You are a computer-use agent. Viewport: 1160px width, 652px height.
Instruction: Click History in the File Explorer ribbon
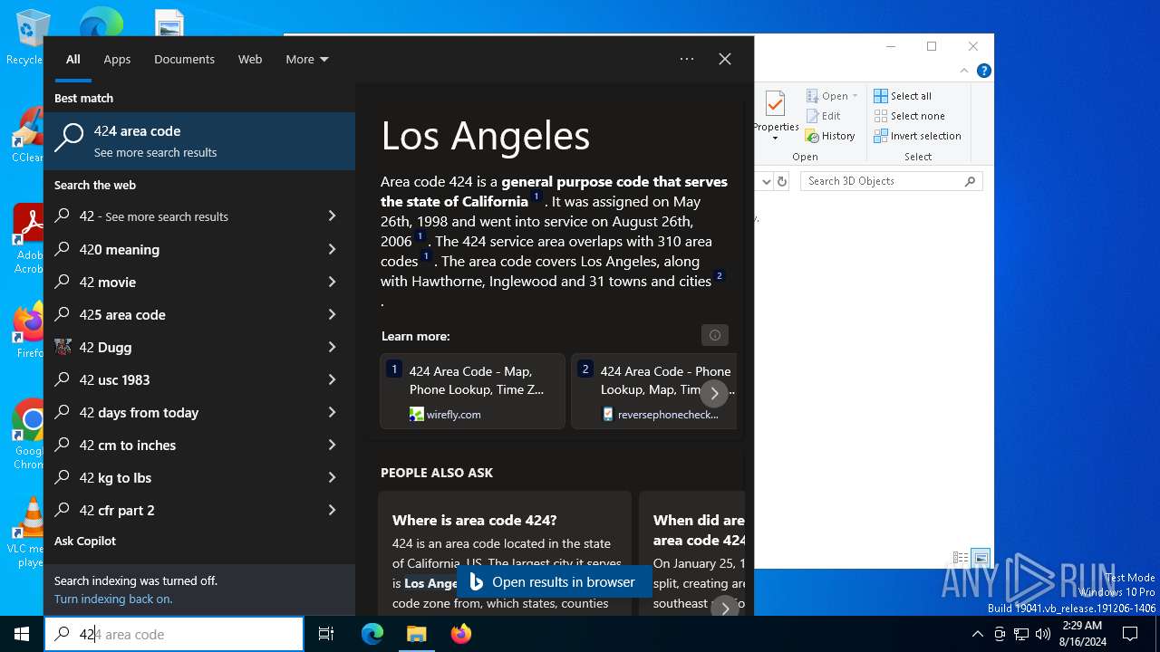click(x=829, y=136)
